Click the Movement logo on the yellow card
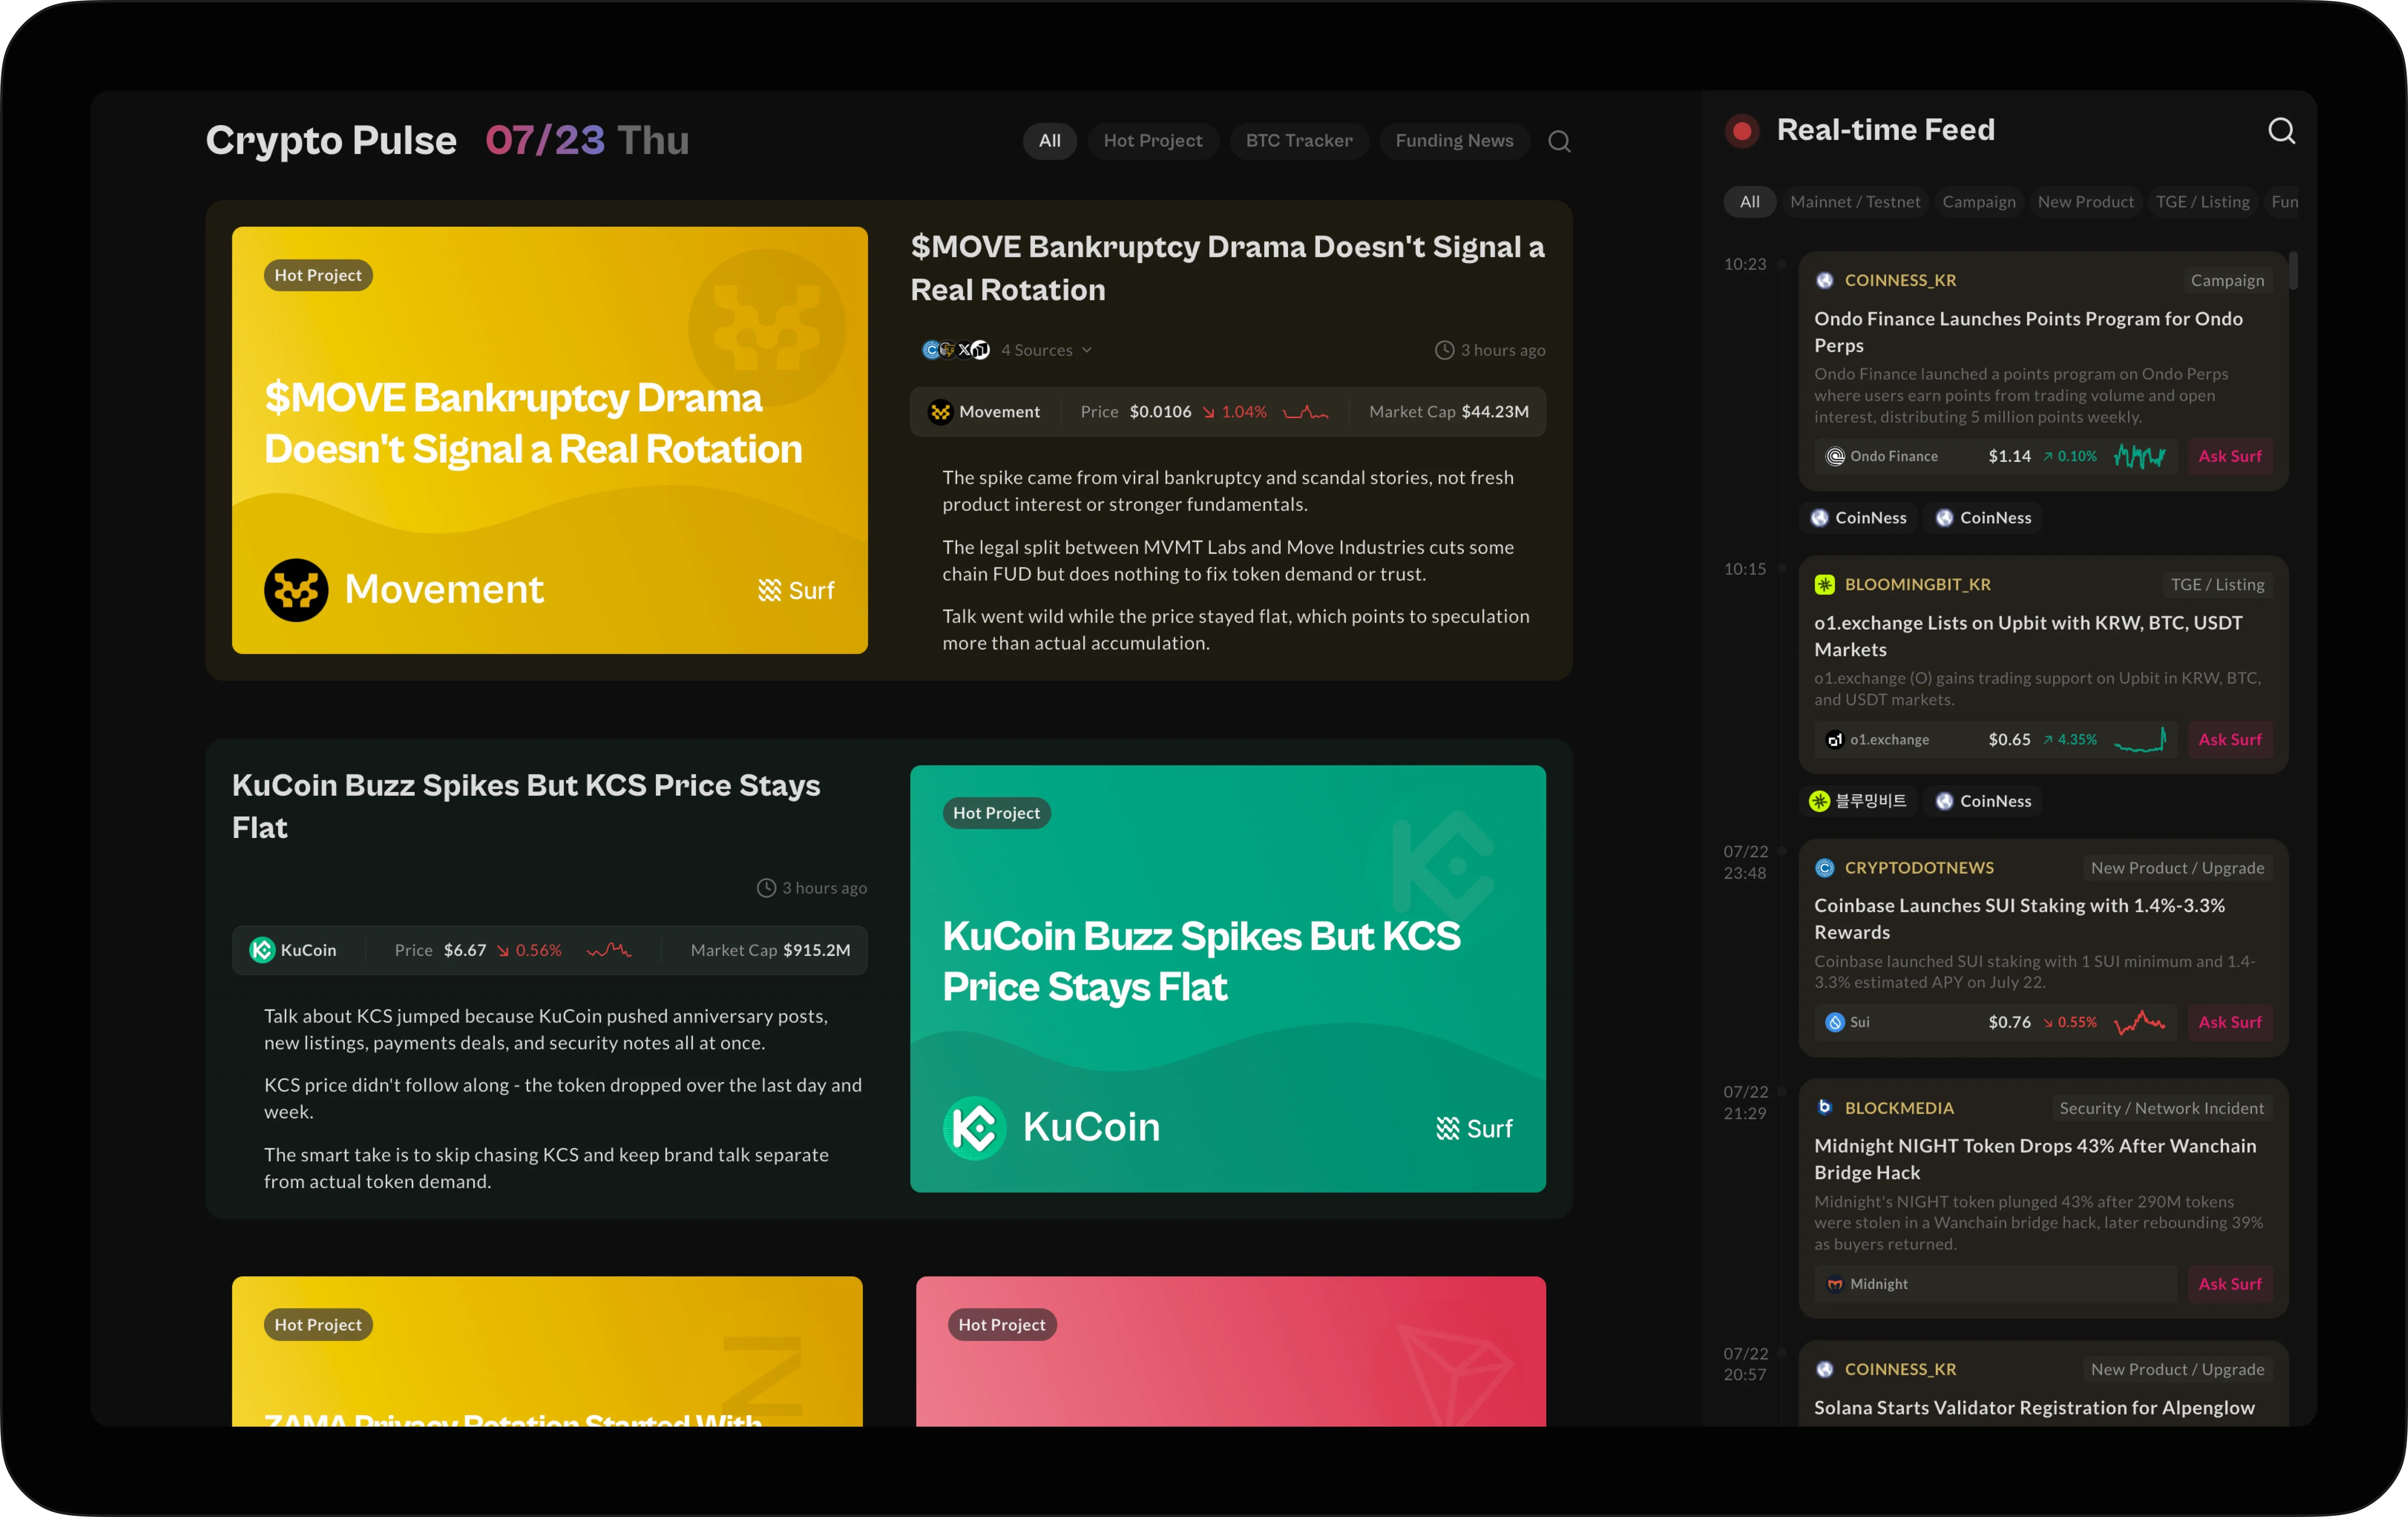Image resolution: width=2408 pixels, height=1517 pixels. pos(296,590)
